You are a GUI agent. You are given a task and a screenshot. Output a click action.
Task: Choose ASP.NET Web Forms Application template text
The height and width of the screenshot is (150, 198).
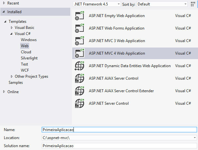116,28
